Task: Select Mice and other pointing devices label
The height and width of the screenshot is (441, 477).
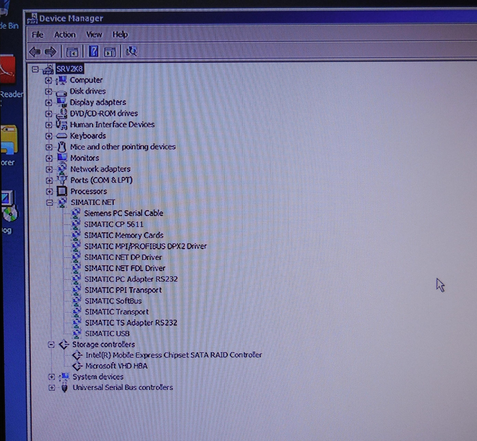Action: 123,147
